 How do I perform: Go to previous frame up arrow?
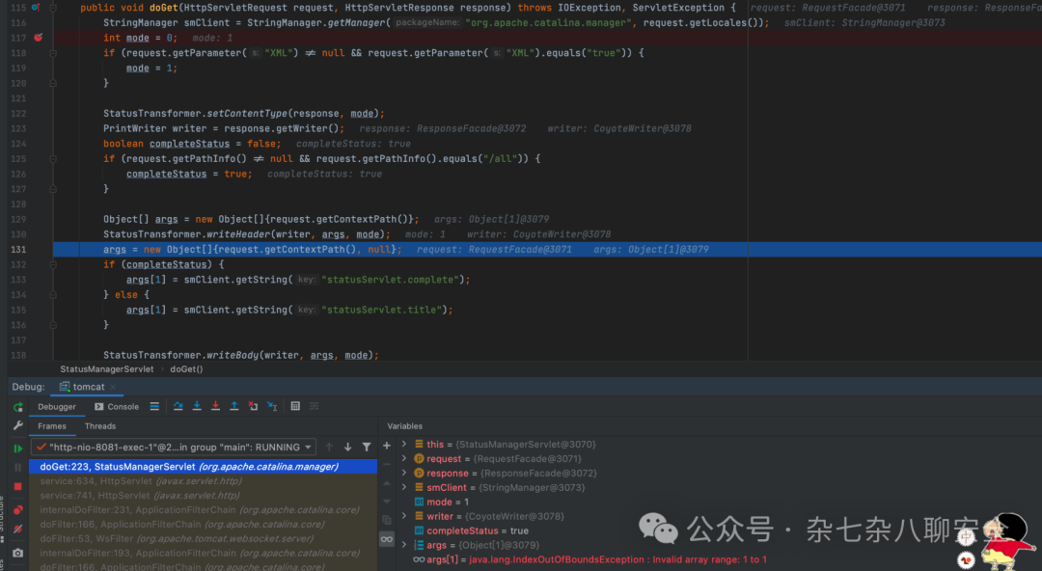pos(329,448)
